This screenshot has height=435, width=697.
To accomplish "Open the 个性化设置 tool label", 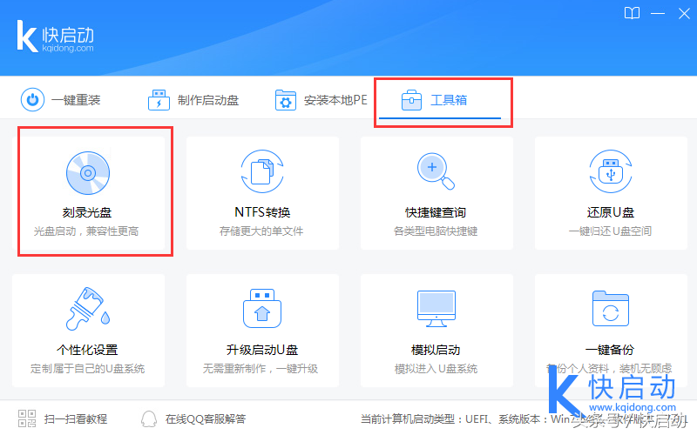I will [87, 351].
